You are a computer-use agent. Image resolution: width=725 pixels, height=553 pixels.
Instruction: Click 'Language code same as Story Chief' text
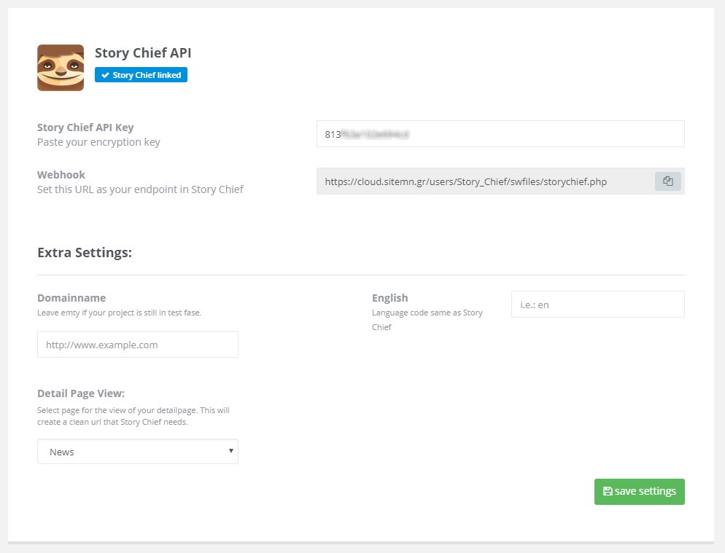(427, 320)
